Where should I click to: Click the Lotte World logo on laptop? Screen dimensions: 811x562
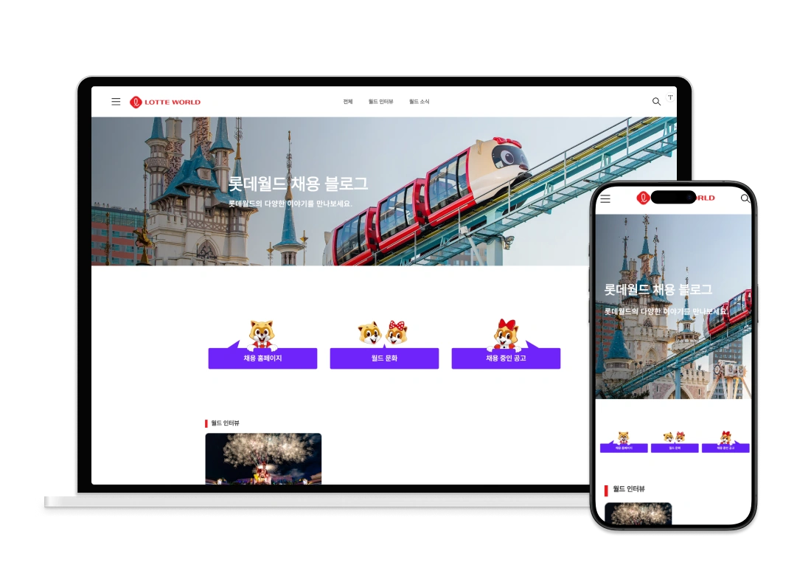(x=165, y=102)
